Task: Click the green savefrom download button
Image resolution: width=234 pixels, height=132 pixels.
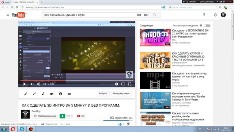Action: (x=63, y=116)
